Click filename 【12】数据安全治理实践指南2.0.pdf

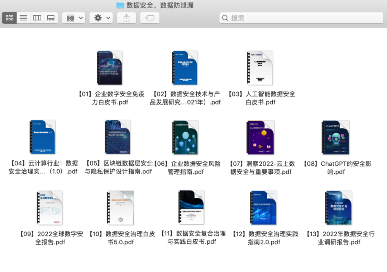pyautogui.click(x=264, y=238)
